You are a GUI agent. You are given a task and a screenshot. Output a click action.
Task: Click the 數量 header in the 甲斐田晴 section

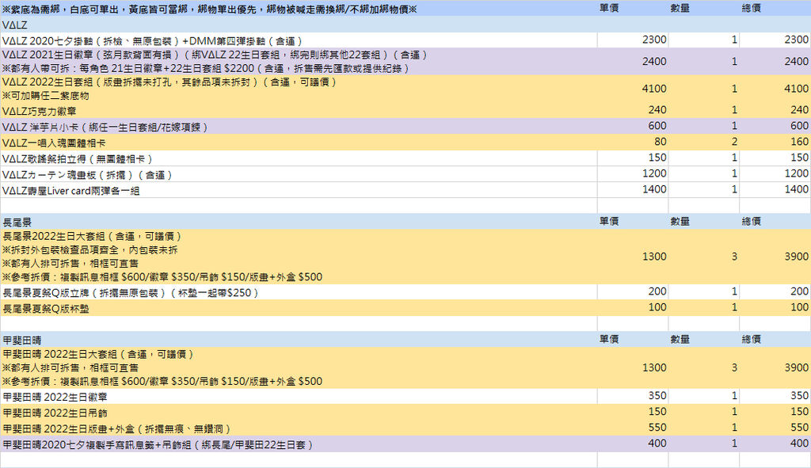pos(680,339)
